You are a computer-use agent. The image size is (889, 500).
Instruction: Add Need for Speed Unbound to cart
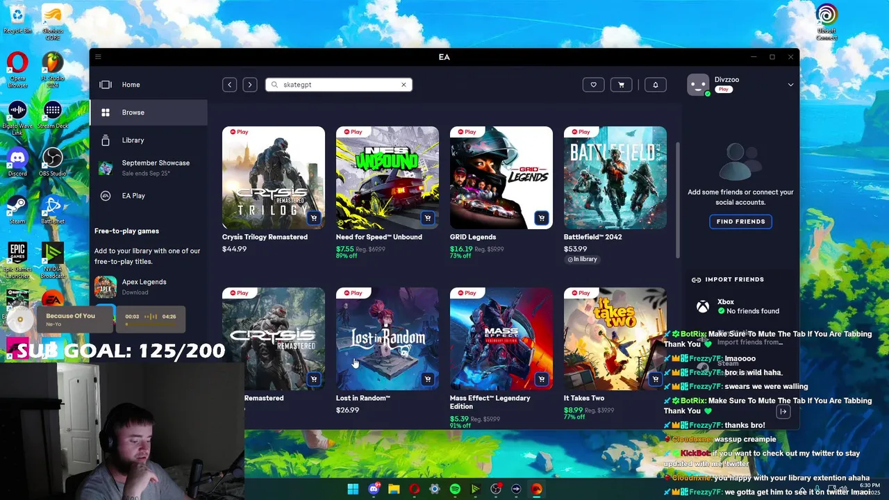[428, 218]
